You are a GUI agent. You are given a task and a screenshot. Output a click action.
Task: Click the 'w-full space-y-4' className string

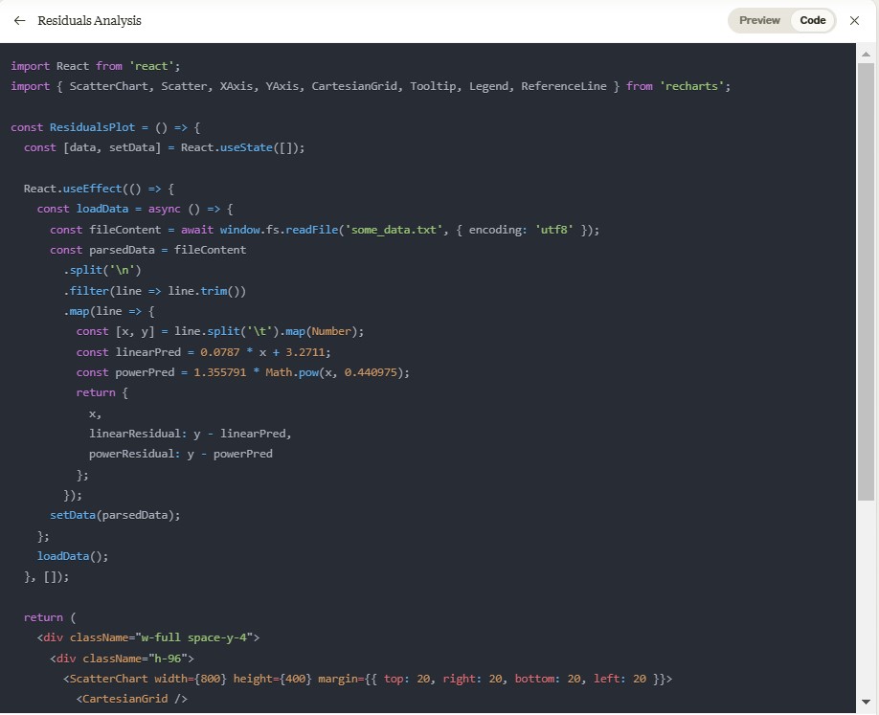pos(194,637)
